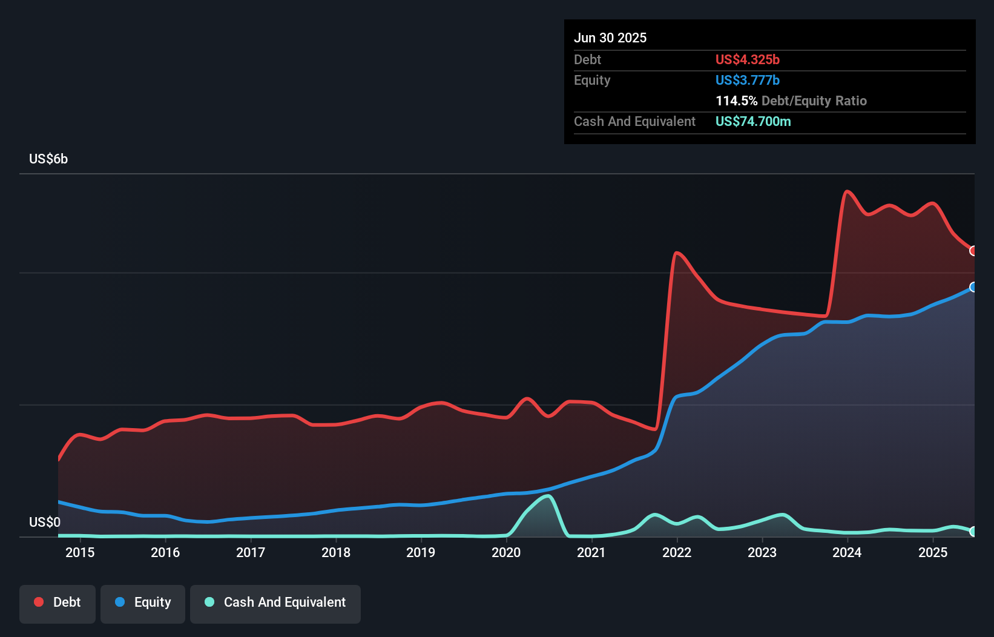Click the 2023 x-axis label
Viewport: 994px width, 637px height.
tap(762, 552)
